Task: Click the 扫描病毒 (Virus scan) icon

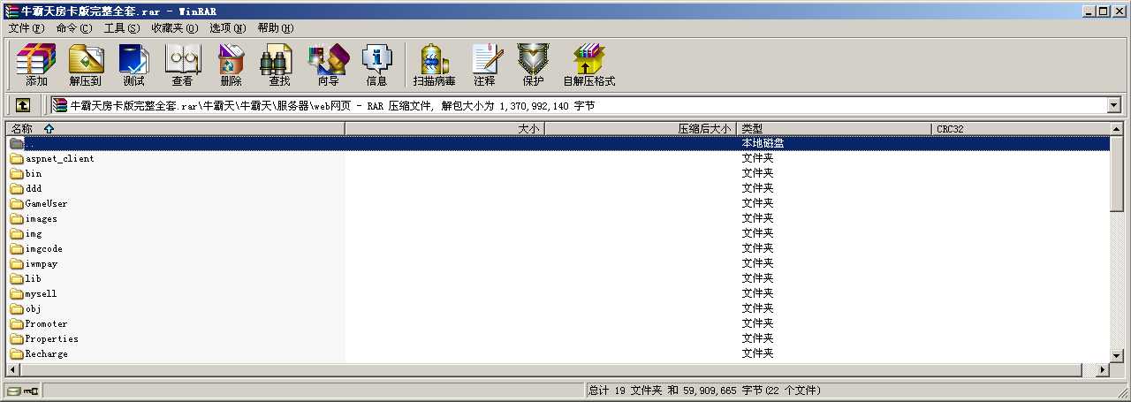Action: point(434,64)
